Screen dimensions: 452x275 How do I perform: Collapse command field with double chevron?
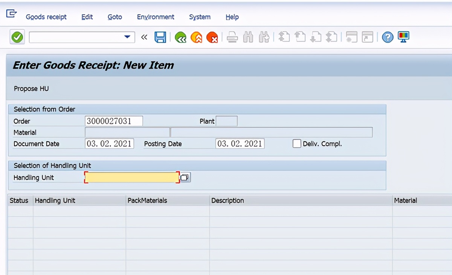click(144, 37)
